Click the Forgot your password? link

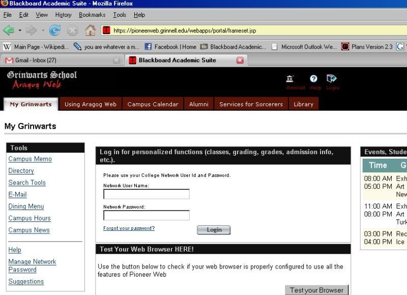(129, 228)
